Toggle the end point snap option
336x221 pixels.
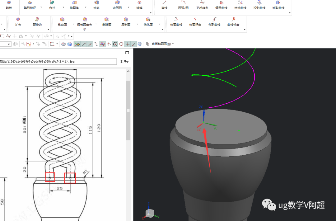[84, 44]
